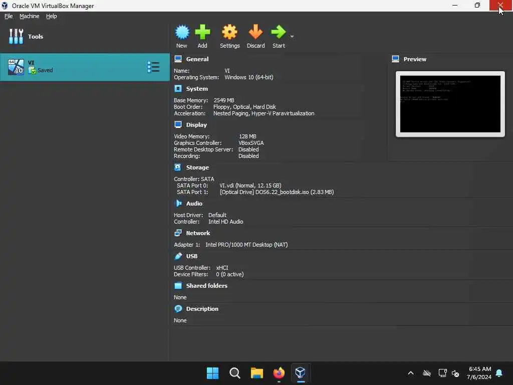Open the General settings heading link
The width and height of the screenshot is (513, 385).
coord(197,59)
